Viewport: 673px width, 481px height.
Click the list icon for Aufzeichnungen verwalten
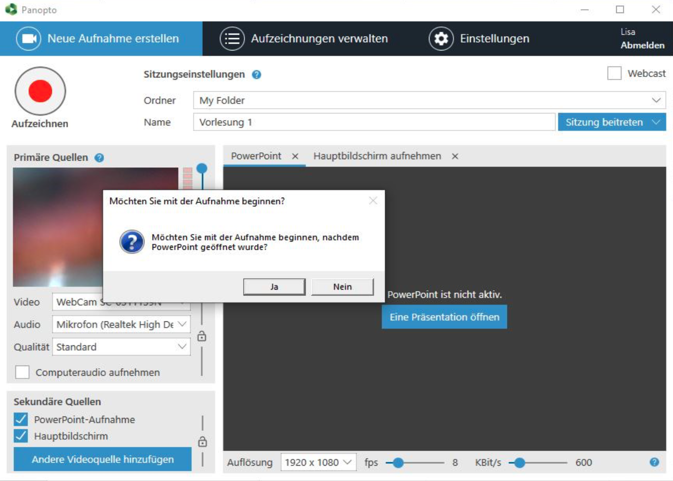232,38
